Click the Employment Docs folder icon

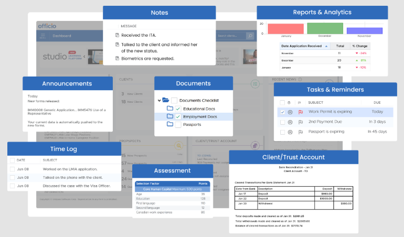coord(170,116)
